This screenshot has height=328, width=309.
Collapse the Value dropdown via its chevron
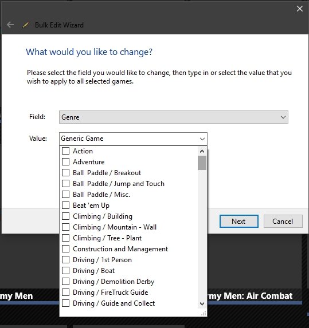pos(202,139)
